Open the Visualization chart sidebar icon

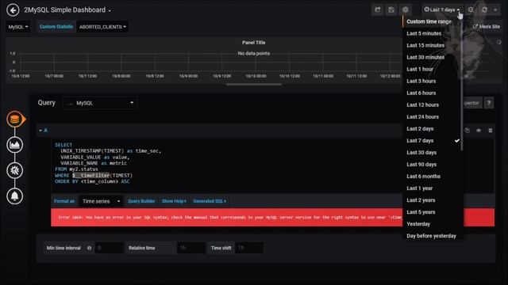tap(14, 145)
